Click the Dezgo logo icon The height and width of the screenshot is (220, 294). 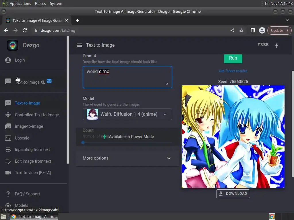[13, 45]
